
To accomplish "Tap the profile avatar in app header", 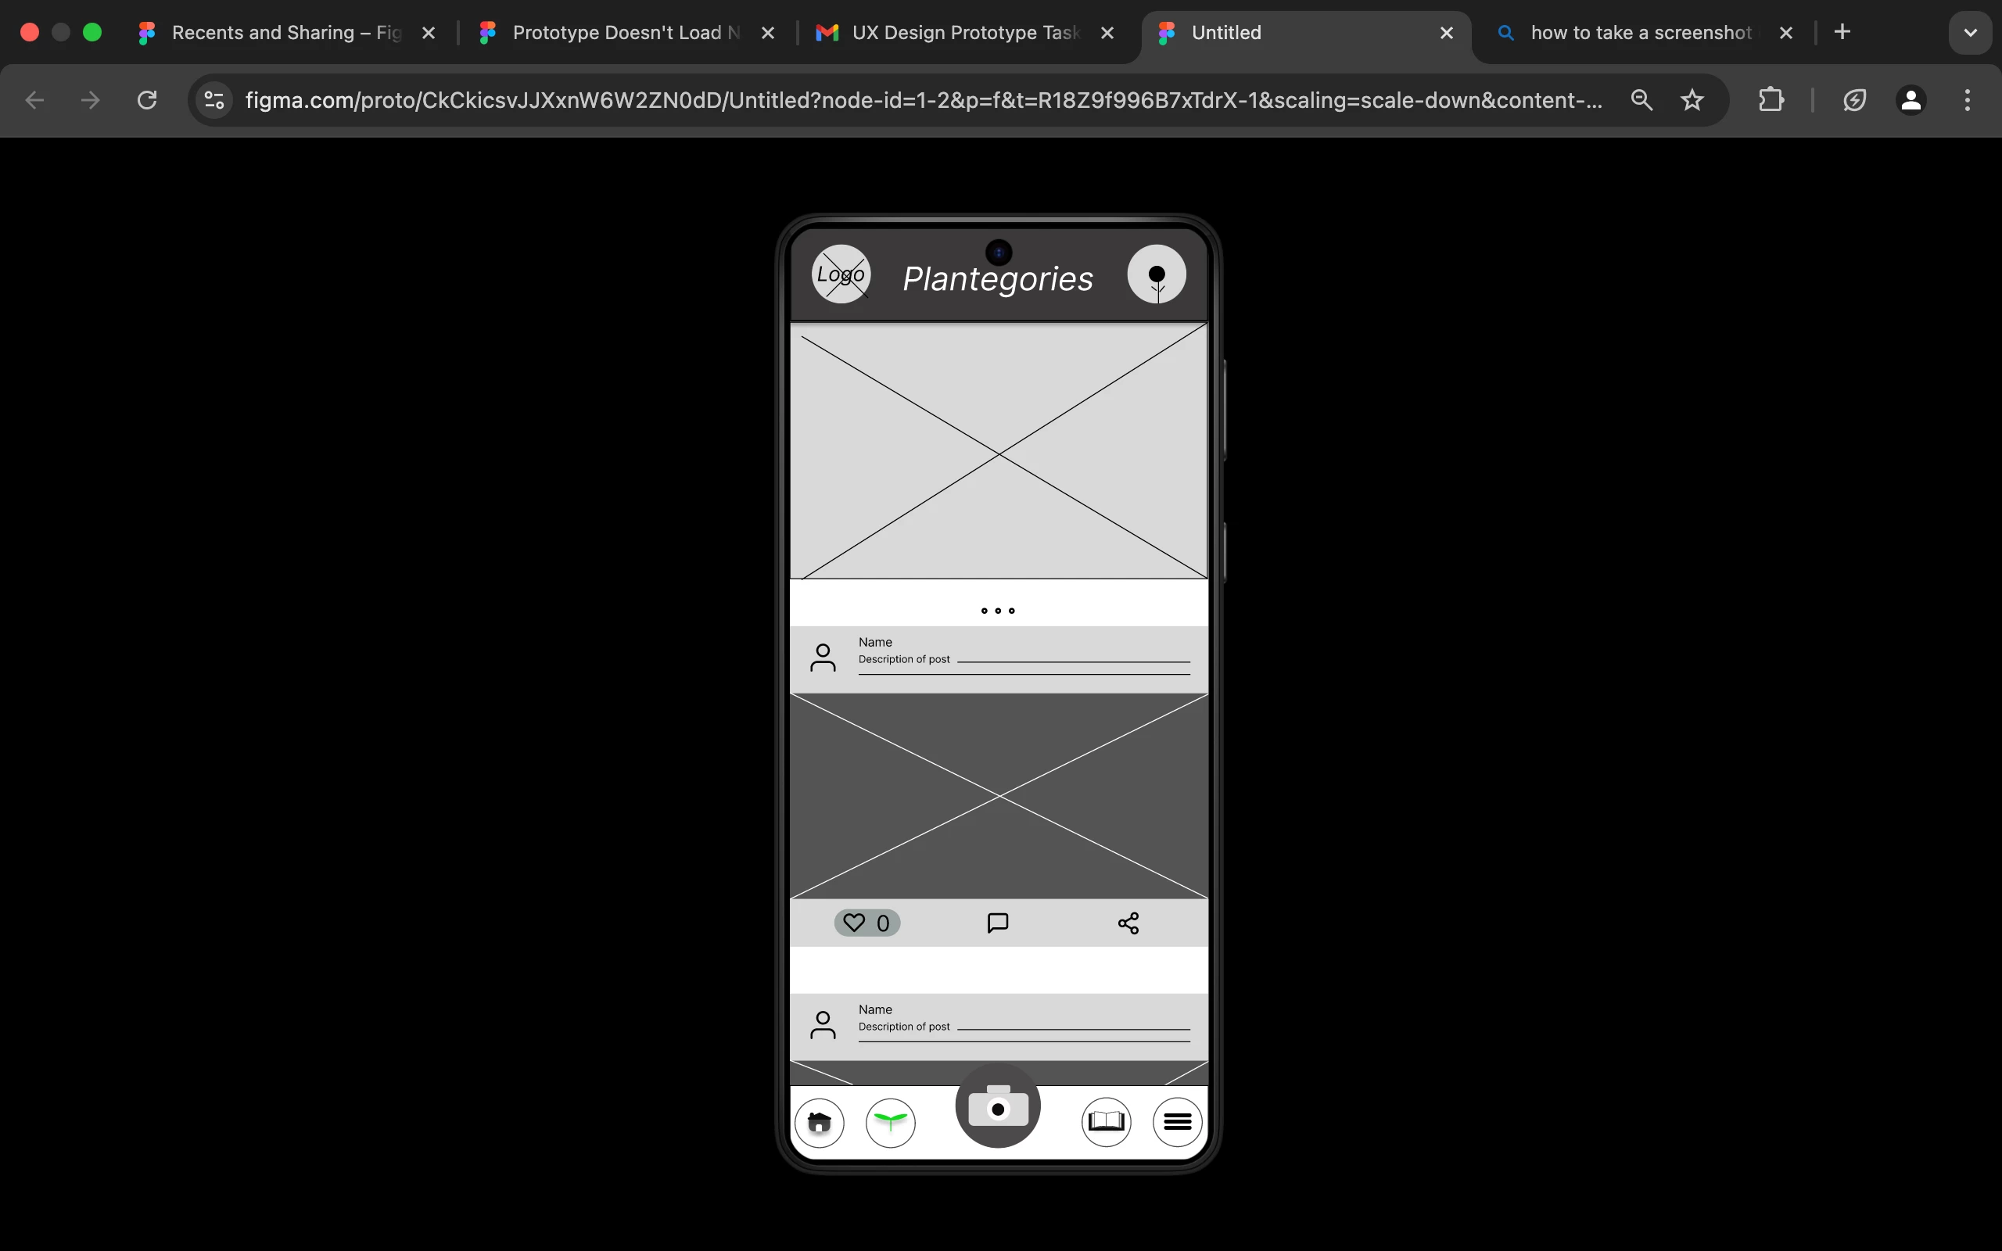I will click(x=1157, y=274).
